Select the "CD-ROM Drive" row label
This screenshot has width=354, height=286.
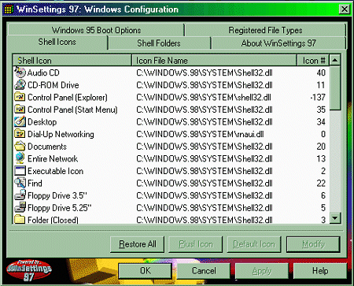pos(53,85)
